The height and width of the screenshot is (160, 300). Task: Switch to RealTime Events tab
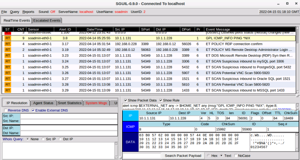coord(17,21)
